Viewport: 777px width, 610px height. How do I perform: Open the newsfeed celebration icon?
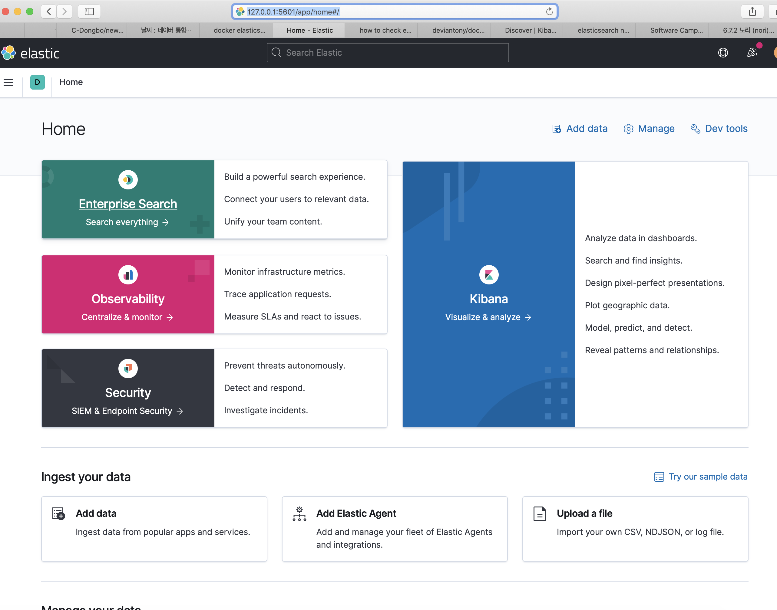(752, 53)
